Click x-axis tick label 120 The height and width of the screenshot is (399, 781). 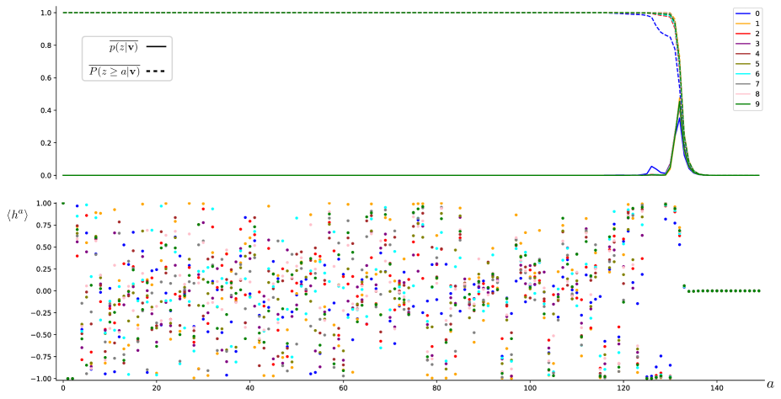(623, 387)
